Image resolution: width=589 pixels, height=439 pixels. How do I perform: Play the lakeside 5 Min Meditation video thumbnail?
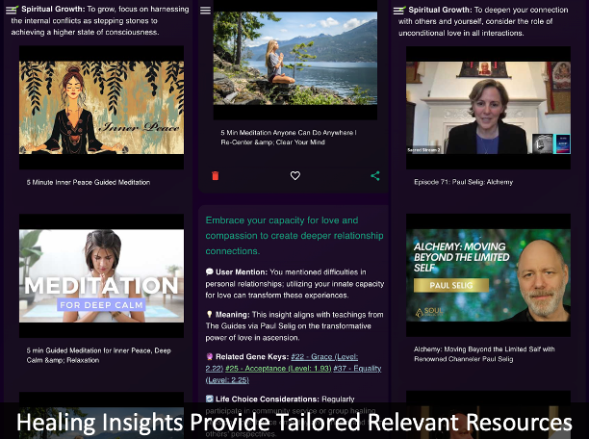[x=295, y=58]
